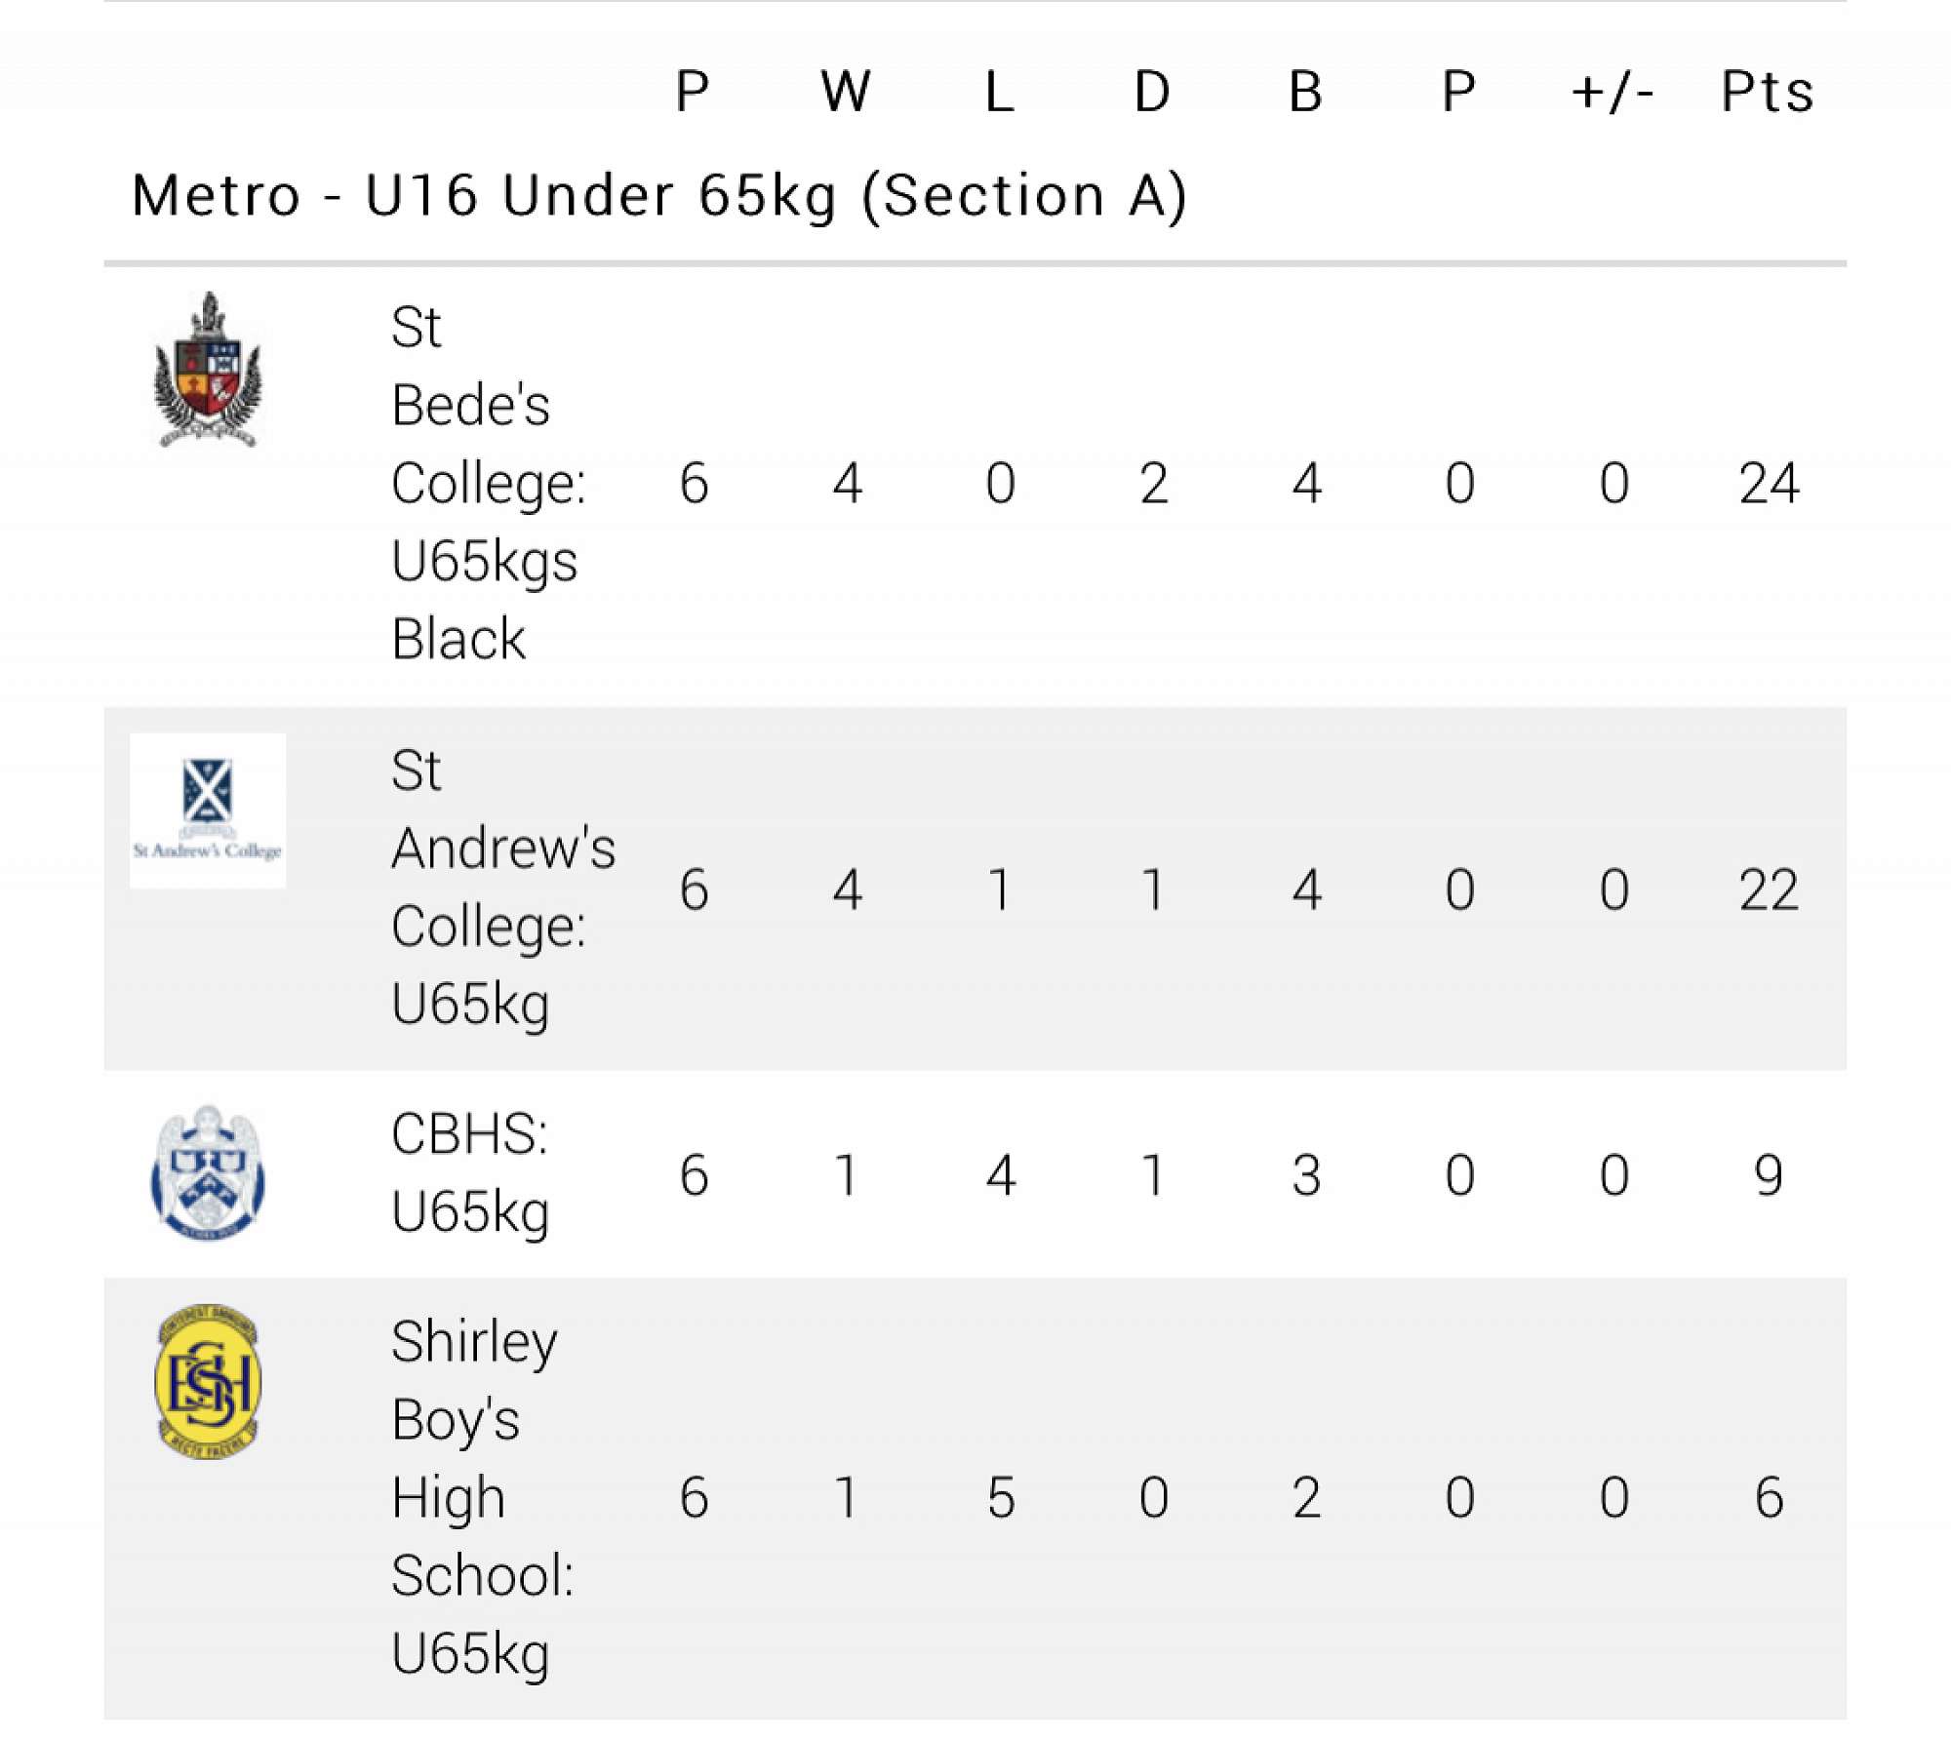The width and height of the screenshot is (1951, 1739).
Task: Click the L column header
Action: coord(999,92)
